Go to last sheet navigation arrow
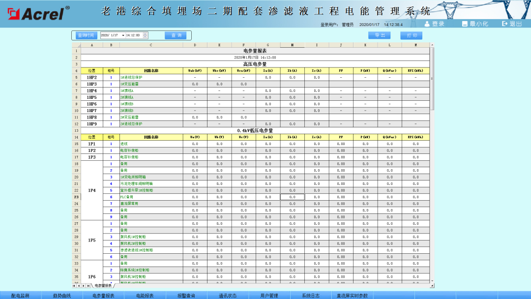The width and height of the screenshot is (531, 299). point(88,286)
